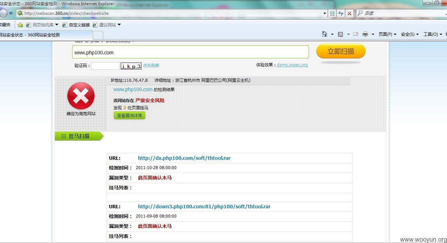Click the text 2011-09-08 08:00:00
The width and height of the screenshot is (447, 243).
click(156, 216)
